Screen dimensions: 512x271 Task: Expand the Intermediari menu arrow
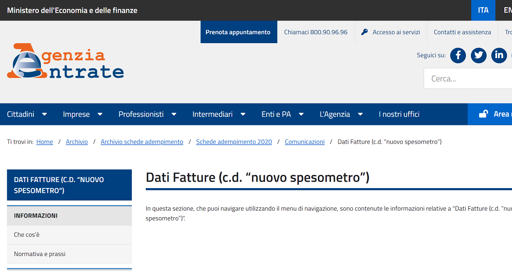click(243, 114)
